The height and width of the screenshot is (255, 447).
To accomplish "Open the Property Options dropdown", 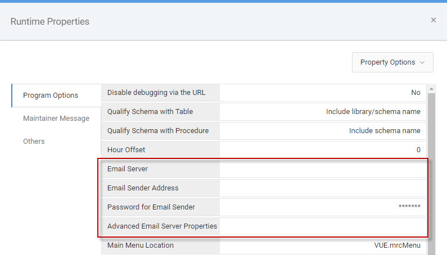I will (x=392, y=62).
